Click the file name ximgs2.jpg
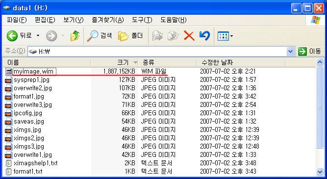This screenshot has height=179, width=327. pos(29,138)
